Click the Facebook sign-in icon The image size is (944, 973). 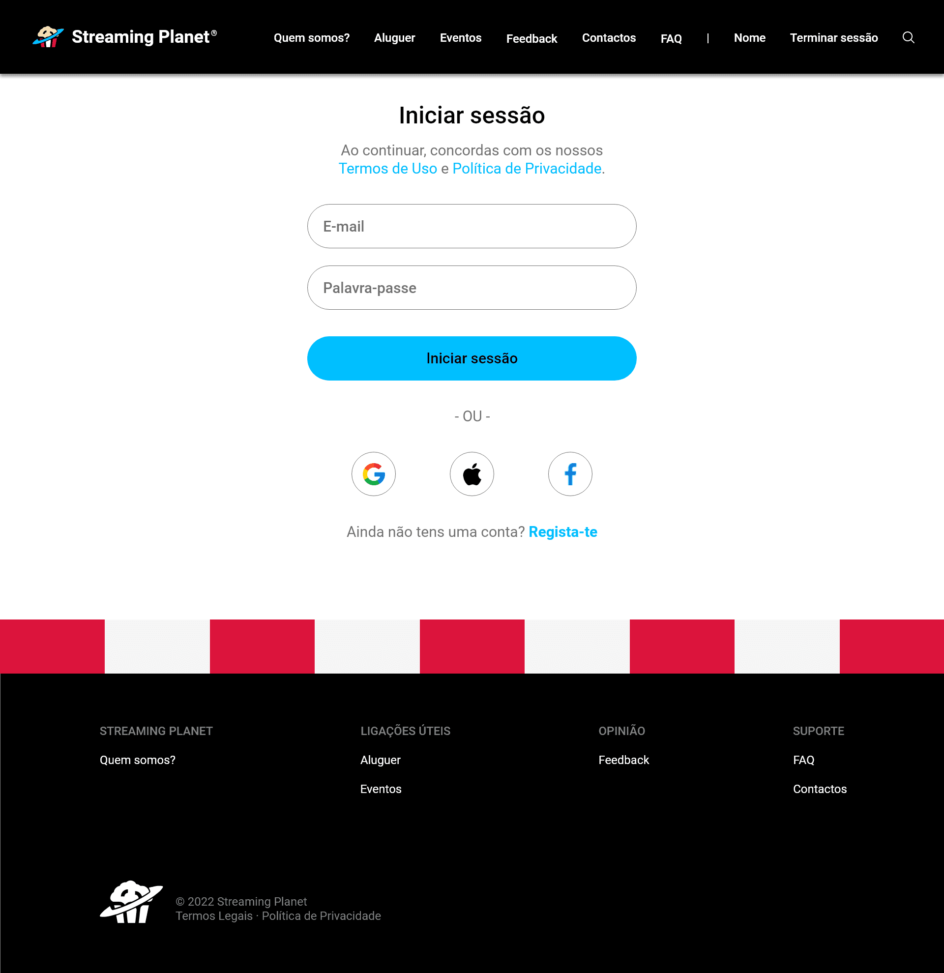(570, 473)
